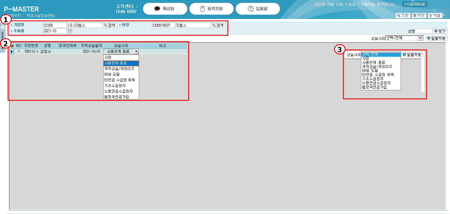
Task: Click 검색 button next to 기업명
Action: (110, 26)
